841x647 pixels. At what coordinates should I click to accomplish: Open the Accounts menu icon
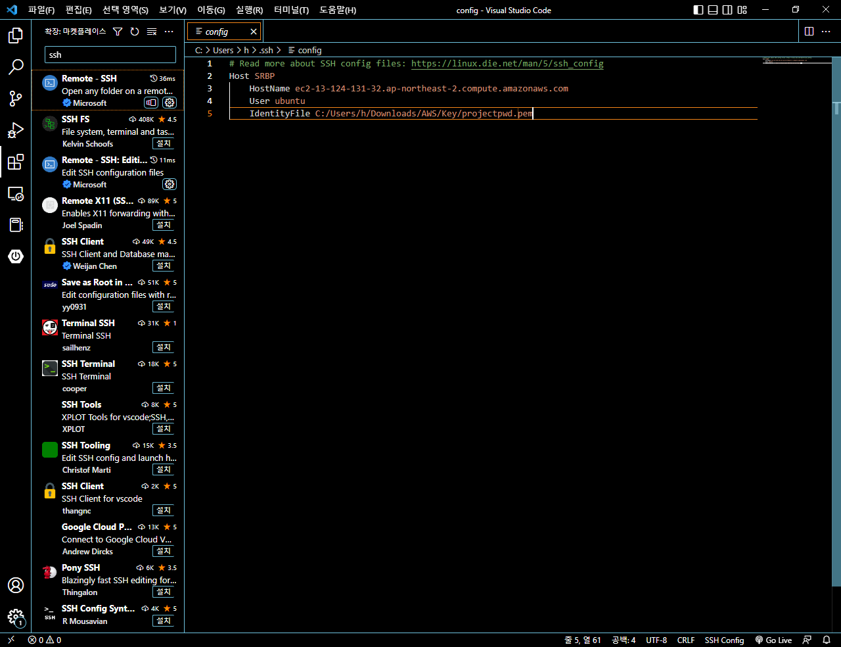16,585
